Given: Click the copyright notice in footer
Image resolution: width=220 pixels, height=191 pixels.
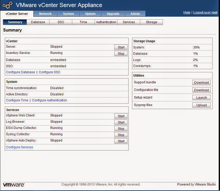Looking at the screenshot, I should click(101, 184).
